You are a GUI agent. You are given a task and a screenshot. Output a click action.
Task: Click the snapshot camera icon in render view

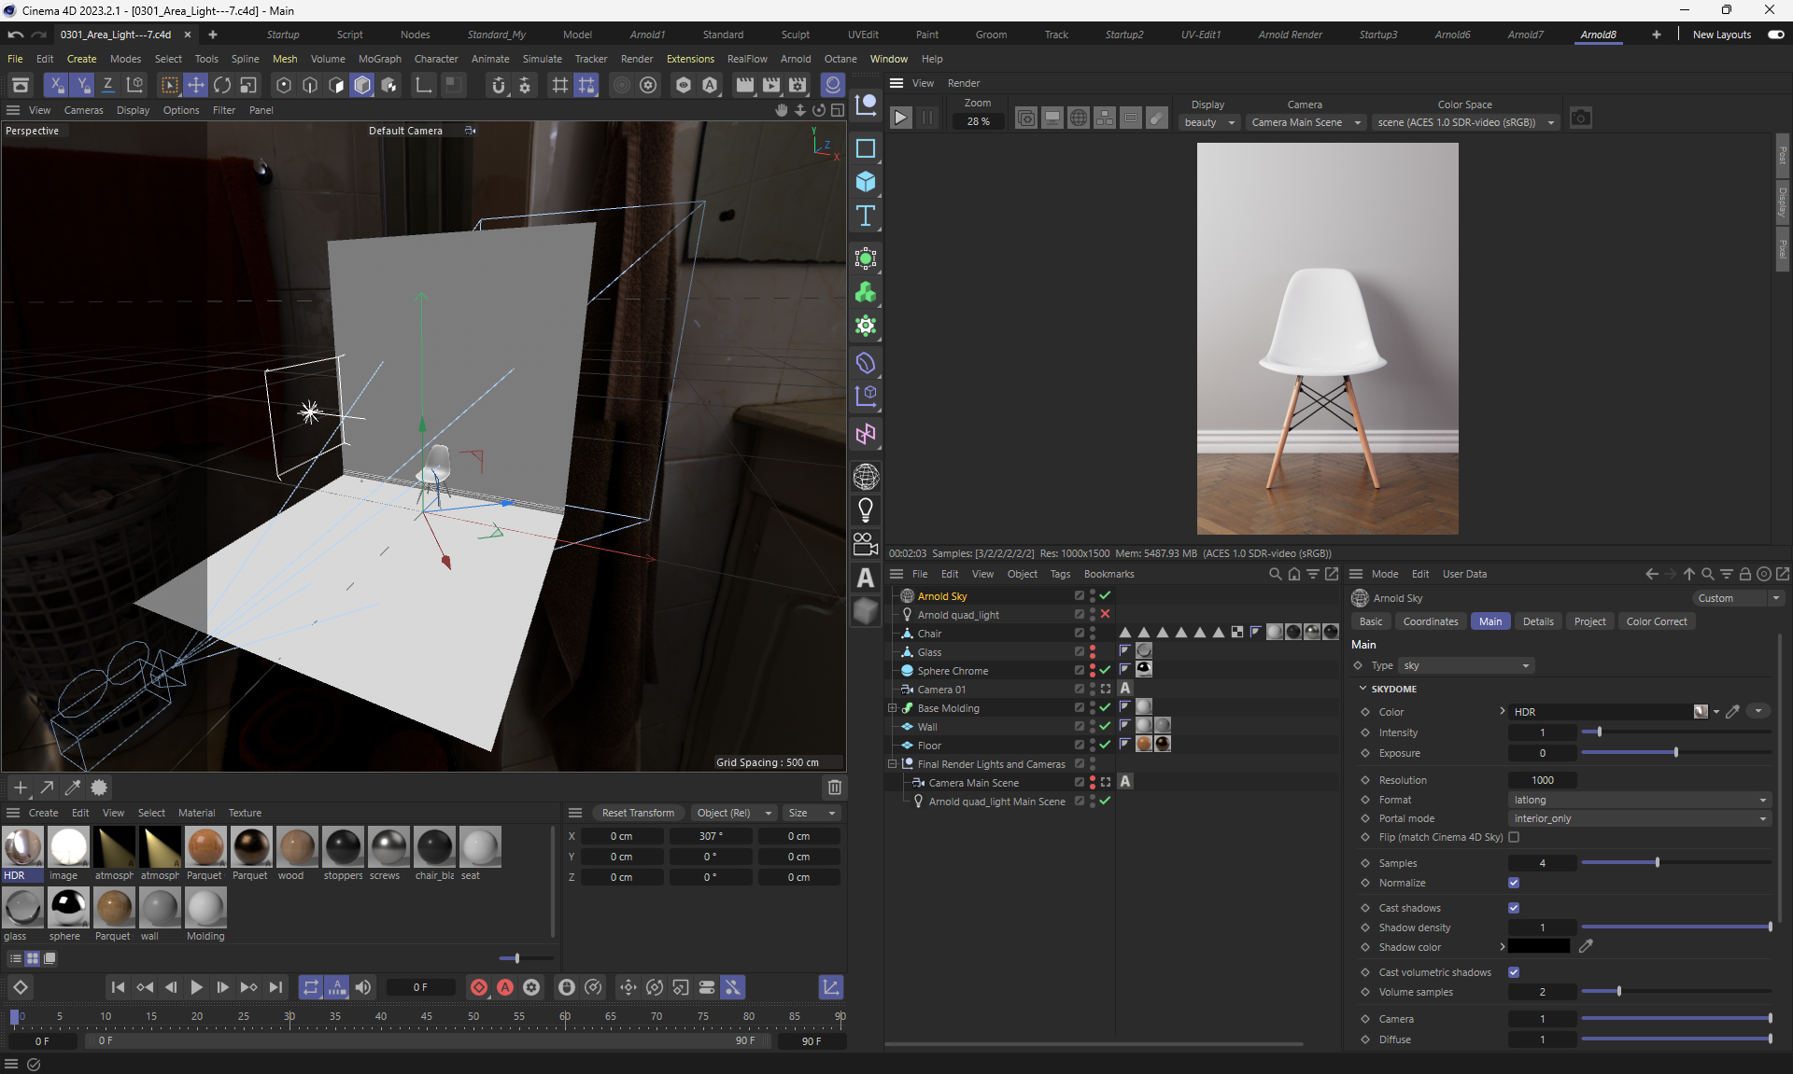pos(1580,119)
